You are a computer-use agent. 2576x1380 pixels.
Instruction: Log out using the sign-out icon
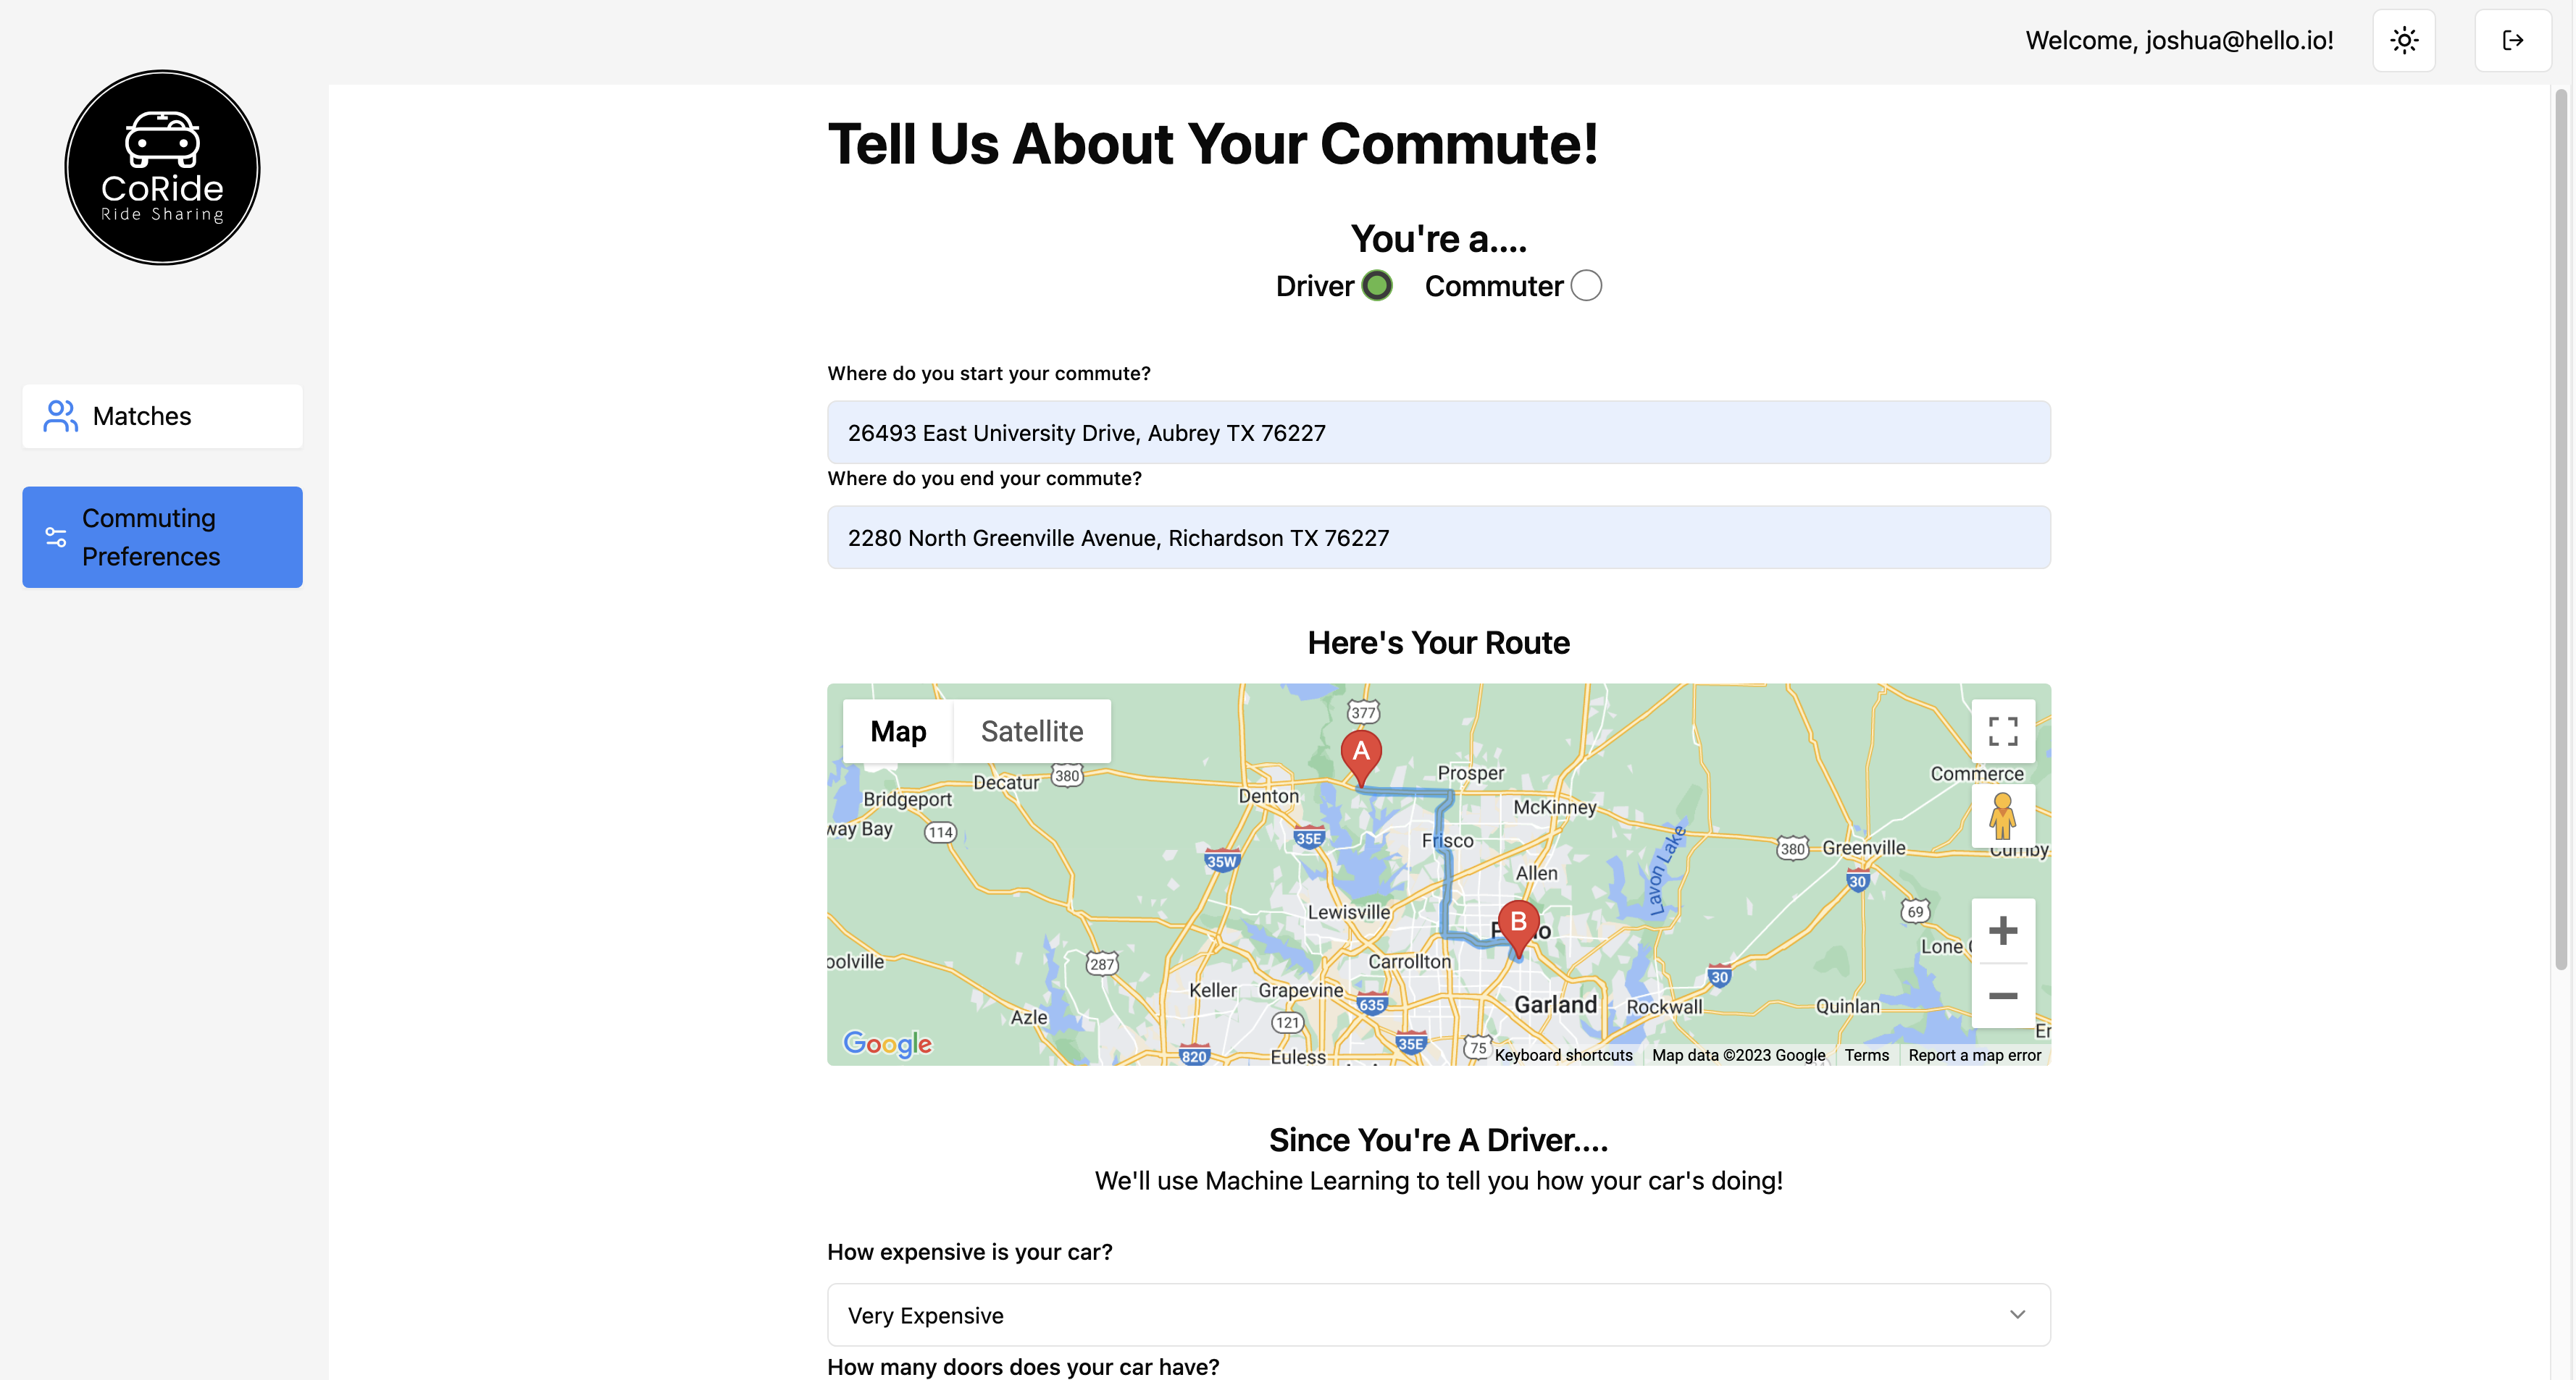point(2513,40)
